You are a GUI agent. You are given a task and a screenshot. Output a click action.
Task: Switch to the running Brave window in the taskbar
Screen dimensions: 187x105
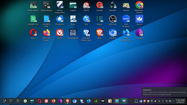click(67, 101)
